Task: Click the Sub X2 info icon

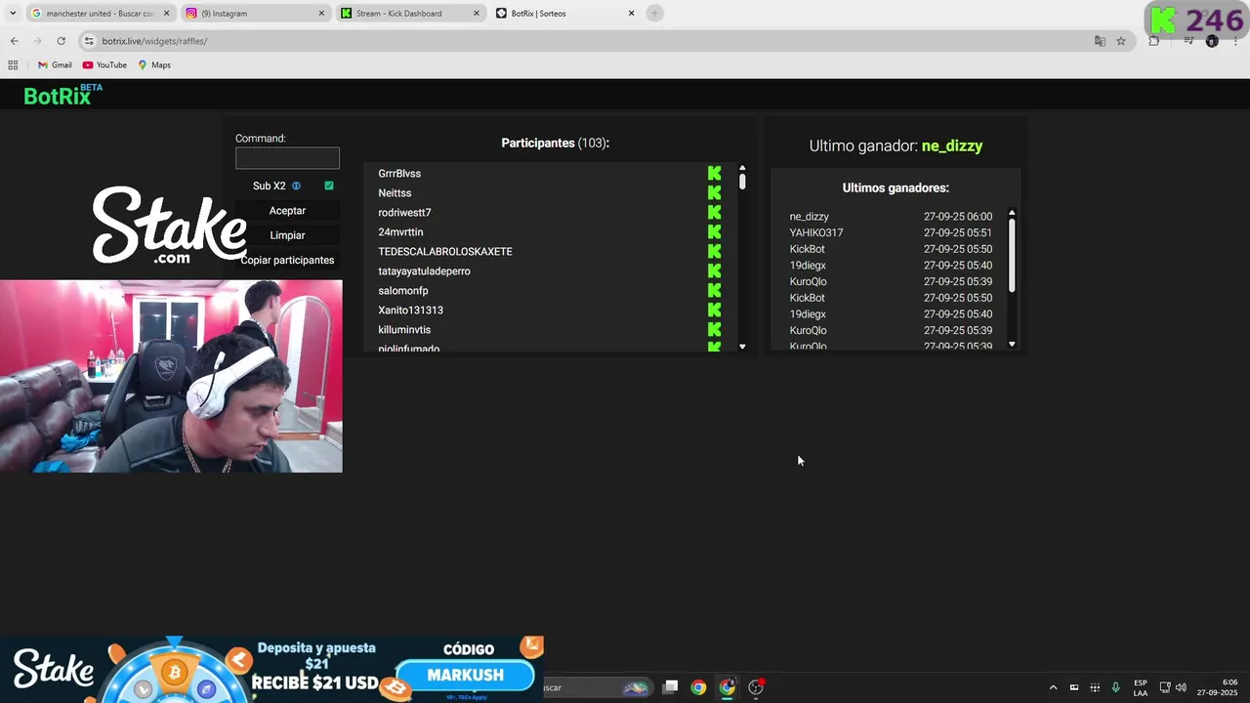Action: pos(296,186)
